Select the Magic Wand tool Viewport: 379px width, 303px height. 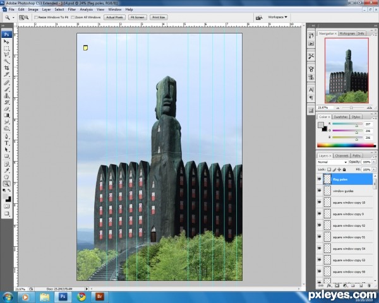pyautogui.click(x=6, y=61)
